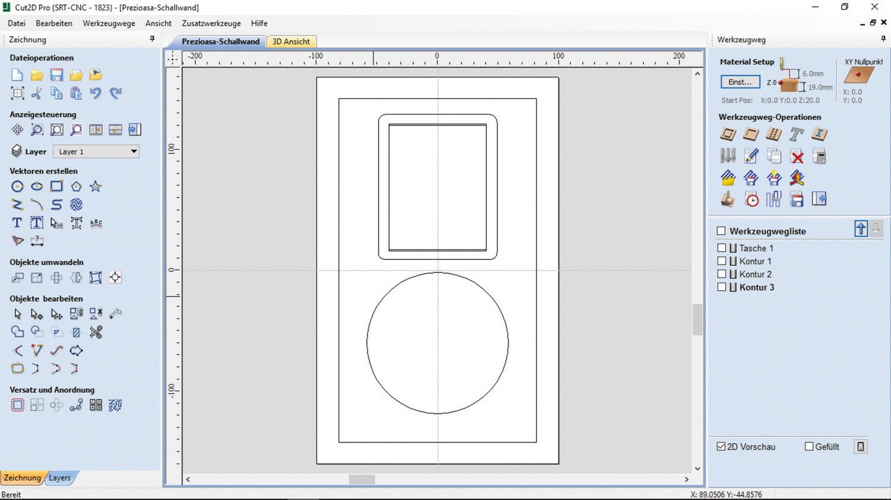Click the Einst... material setup button
The image size is (891, 500).
coord(740,82)
